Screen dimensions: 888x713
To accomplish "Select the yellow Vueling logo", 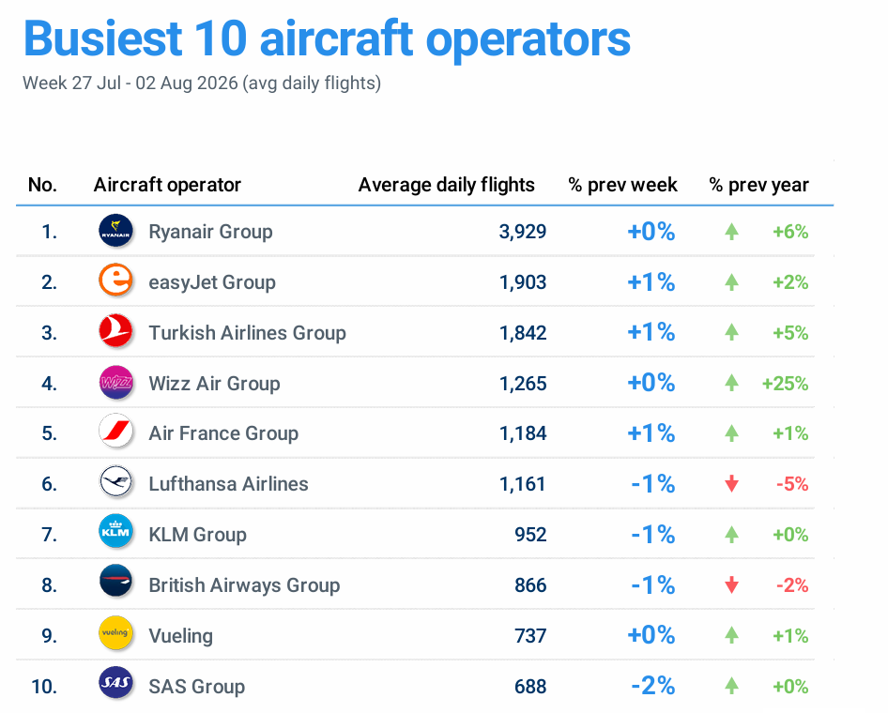I will coord(116,634).
